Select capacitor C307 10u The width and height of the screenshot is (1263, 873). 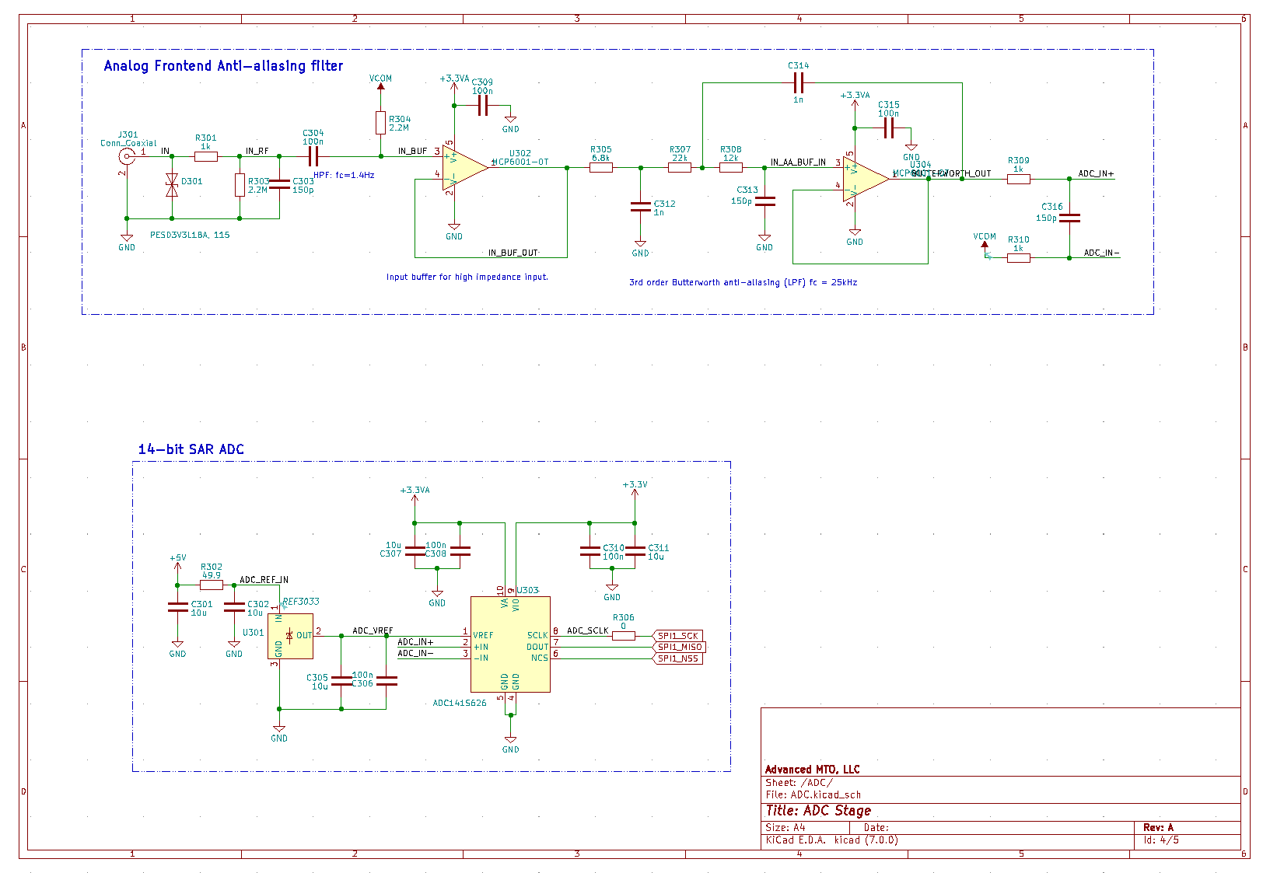point(415,550)
